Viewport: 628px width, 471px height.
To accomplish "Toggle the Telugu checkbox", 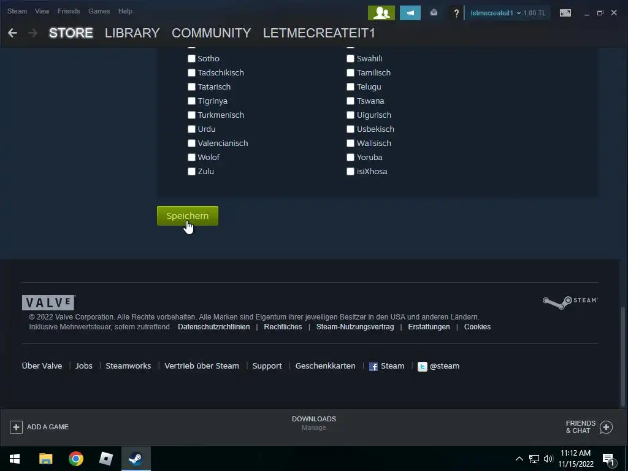I will (x=350, y=87).
